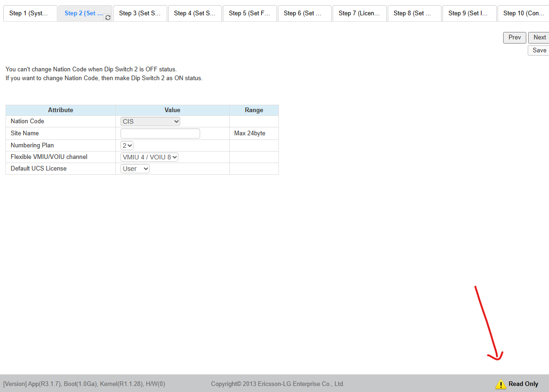Click the yellow warning triangle icon

(500, 384)
